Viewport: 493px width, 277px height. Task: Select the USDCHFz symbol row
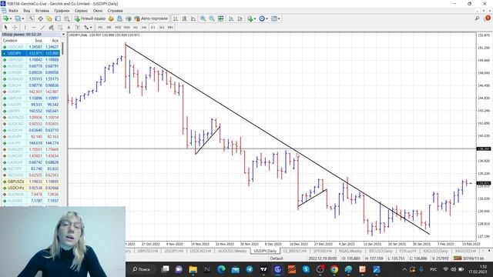31,188
